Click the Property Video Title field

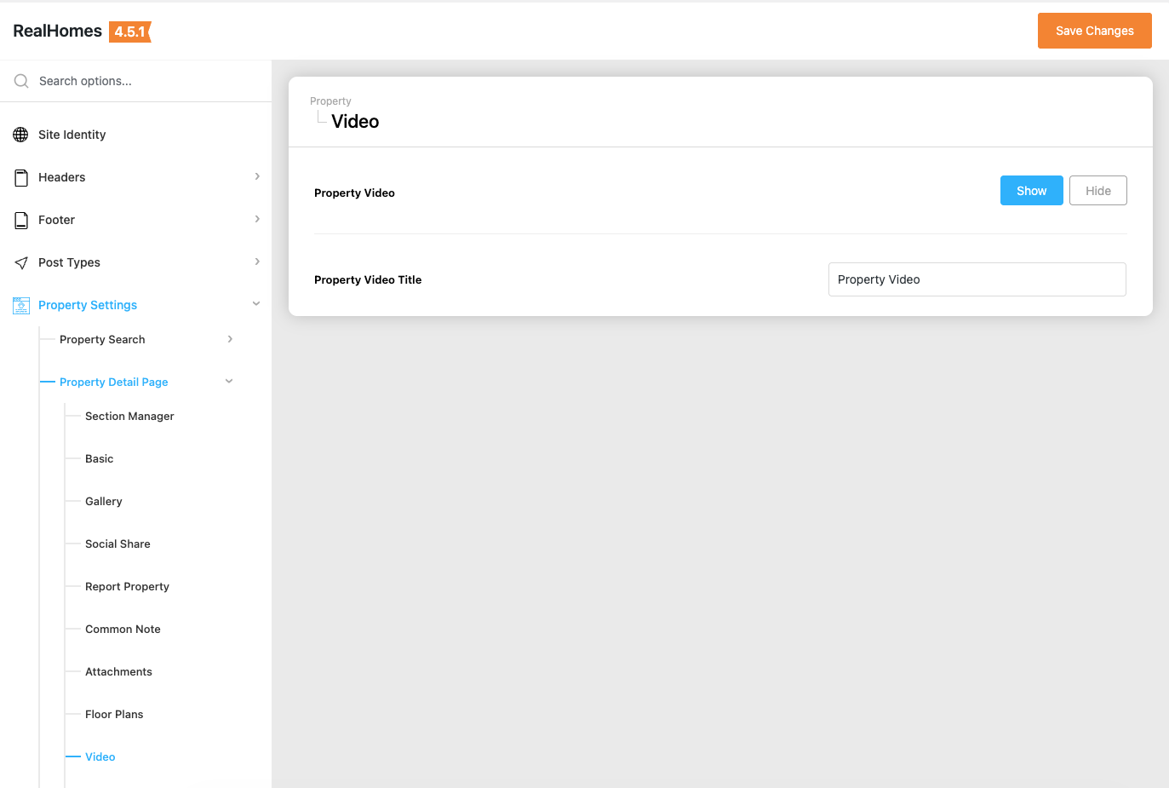(977, 279)
